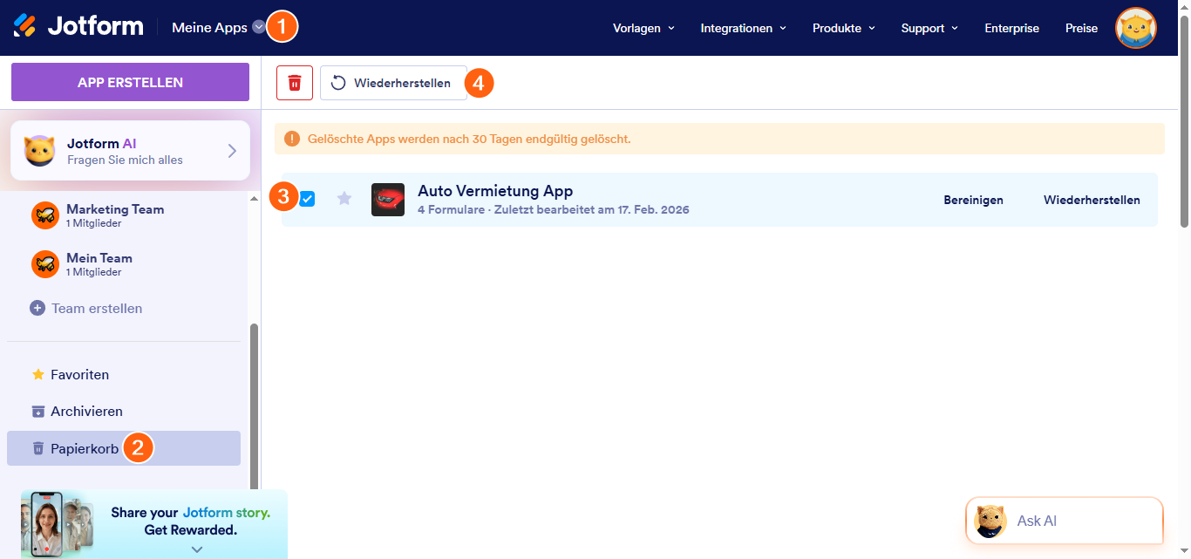This screenshot has width=1191, height=559.
Task: Open the Integrationen menu
Action: [743, 28]
